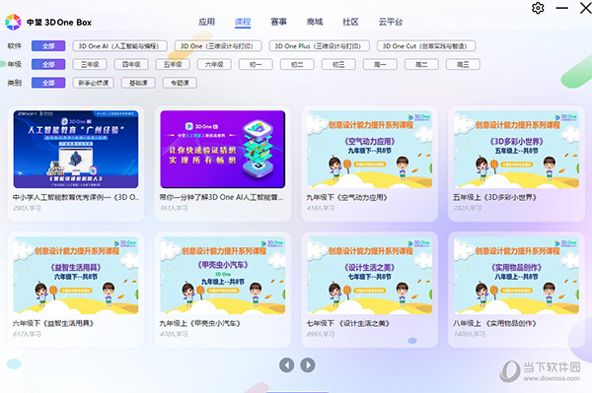Click the title 七年级下《设计生活之美》
Image resolution: width=592 pixels, height=393 pixels.
[348, 323]
